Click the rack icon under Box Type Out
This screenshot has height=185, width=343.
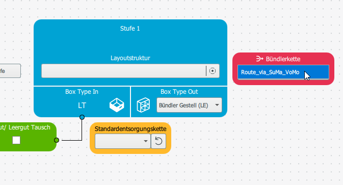click(143, 105)
